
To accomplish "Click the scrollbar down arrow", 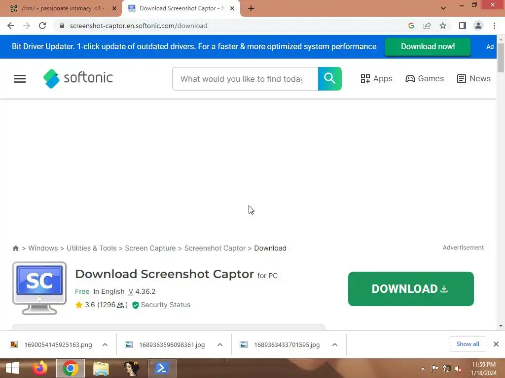I will tap(501, 326).
